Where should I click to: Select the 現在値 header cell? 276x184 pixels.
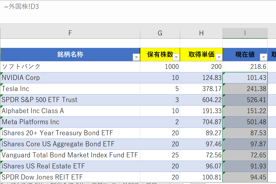245,55
